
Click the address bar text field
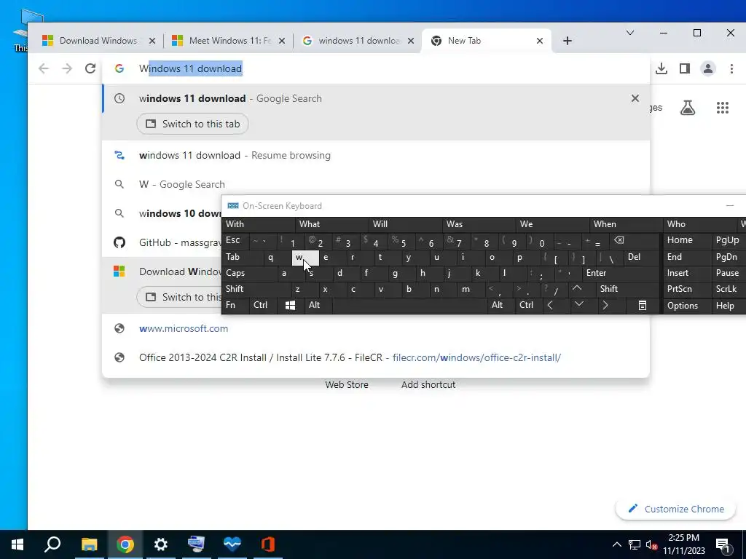[x=376, y=68]
